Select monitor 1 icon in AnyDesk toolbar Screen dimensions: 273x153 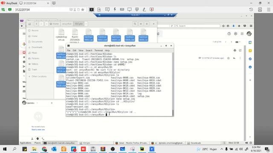tap(91, 9)
